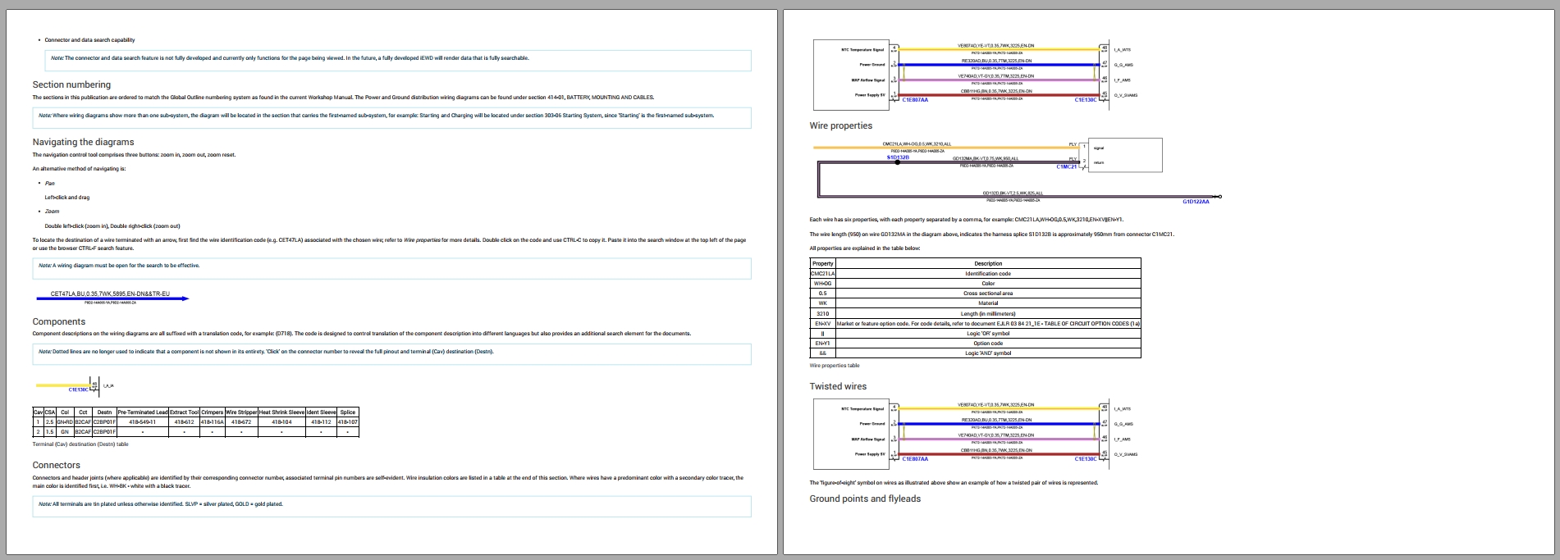Click the 'Crimpers' column header
The height and width of the screenshot is (560, 1560).
pyautogui.click(x=212, y=412)
